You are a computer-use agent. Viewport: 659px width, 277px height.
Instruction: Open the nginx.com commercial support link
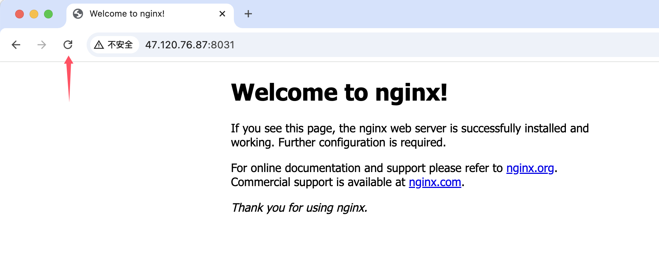[x=435, y=182]
